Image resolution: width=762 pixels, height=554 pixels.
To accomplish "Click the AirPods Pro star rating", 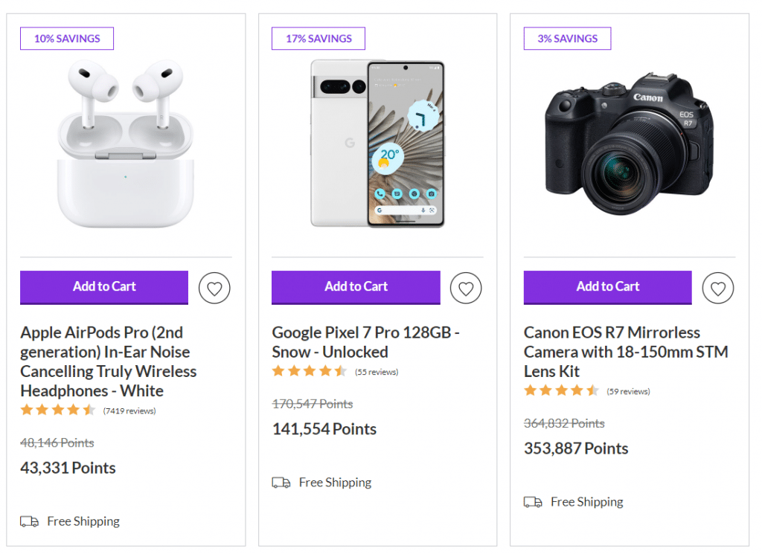I will coord(58,410).
